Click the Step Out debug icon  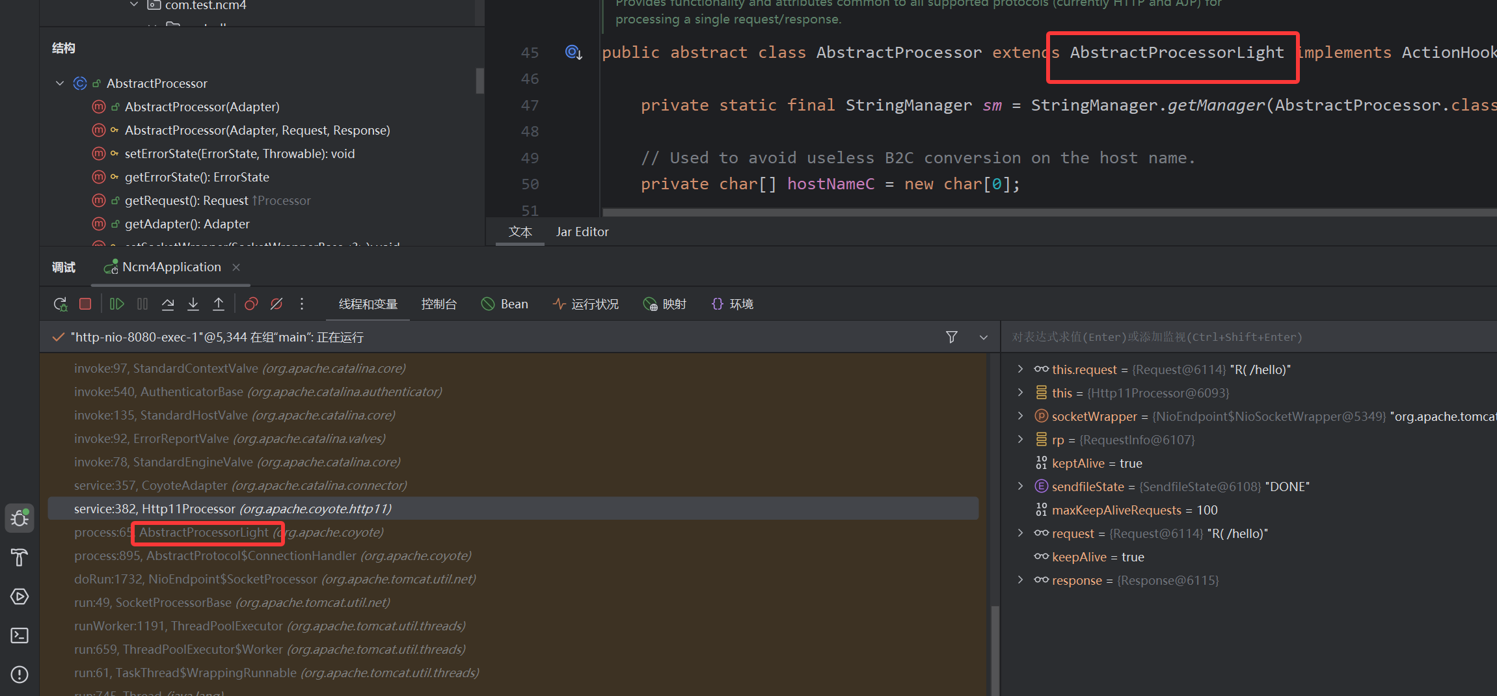[x=219, y=304]
